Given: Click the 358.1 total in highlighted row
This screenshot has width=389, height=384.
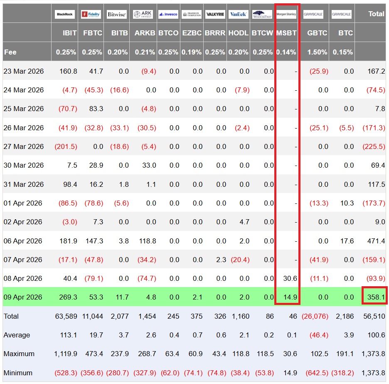Looking at the screenshot, I should click(x=376, y=297).
